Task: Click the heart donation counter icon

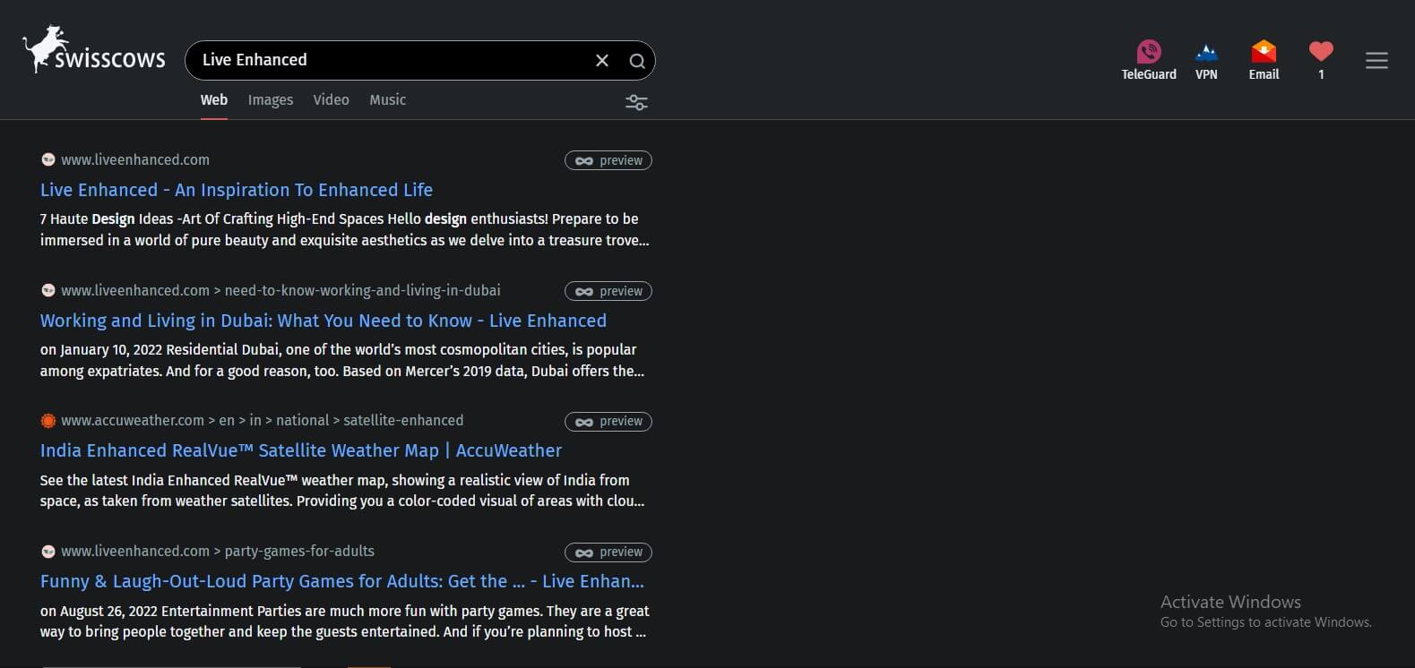Action: [x=1321, y=60]
